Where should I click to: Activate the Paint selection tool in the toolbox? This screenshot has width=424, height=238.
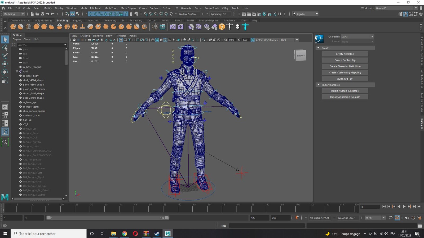click(x=5, y=56)
